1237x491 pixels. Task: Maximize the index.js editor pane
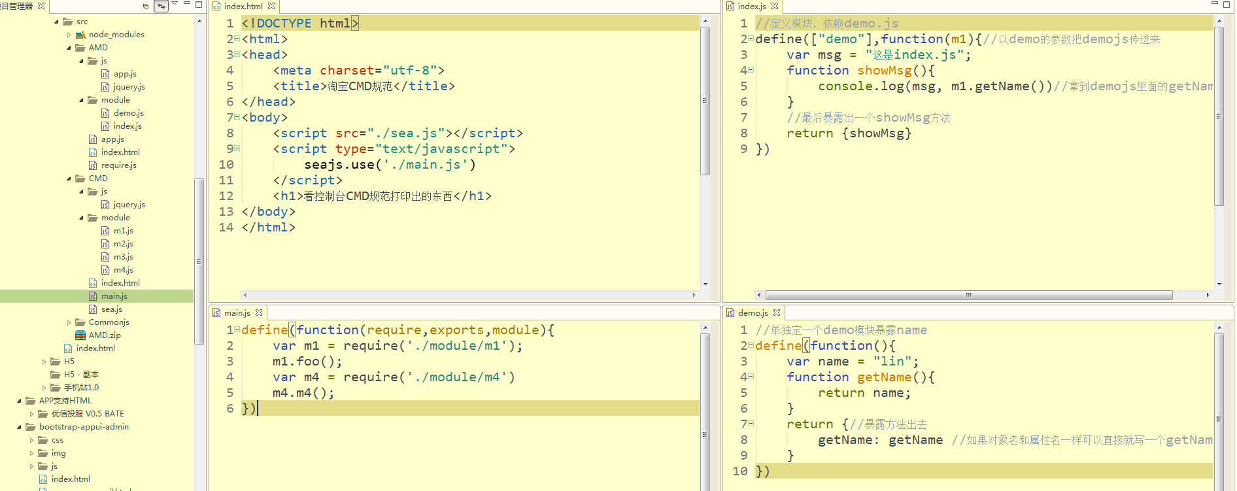(1227, 4)
